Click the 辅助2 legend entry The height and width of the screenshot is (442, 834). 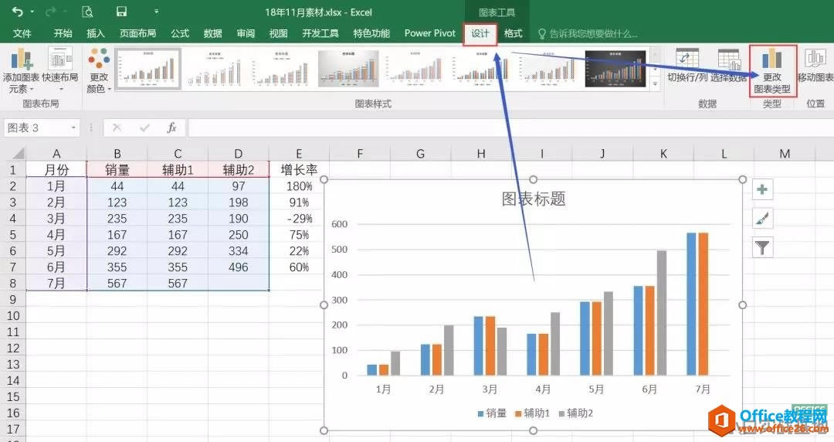coord(576,413)
